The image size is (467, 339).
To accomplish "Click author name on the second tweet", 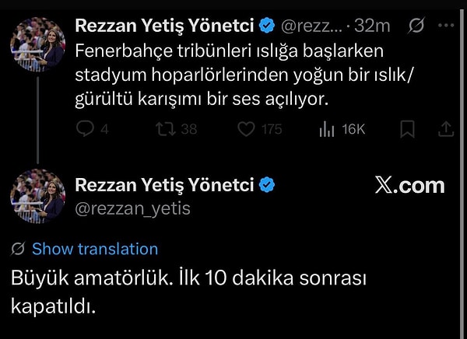I will (x=165, y=185).
